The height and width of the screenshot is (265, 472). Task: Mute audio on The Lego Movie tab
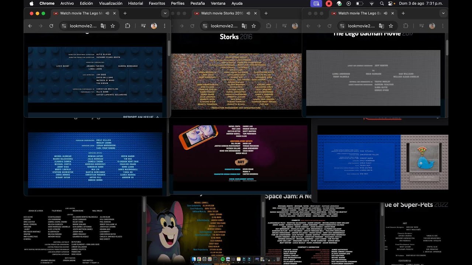point(107,13)
